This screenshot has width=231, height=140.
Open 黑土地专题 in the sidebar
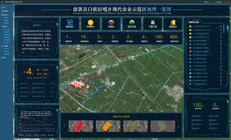[x=7, y=43]
